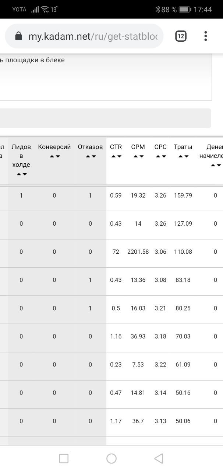Open the Chrome tab switcher showing 12
Screen dimensions: 223x472
click(x=181, y=36)
